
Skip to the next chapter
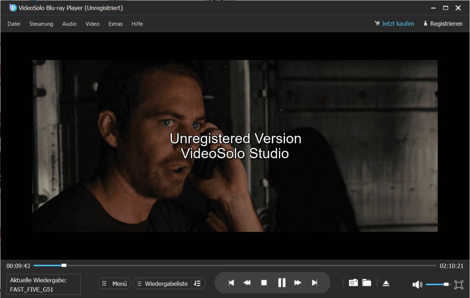314,283
